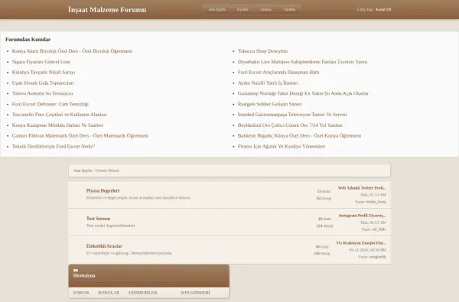Open the Üyeler navigation item
This screenshot has height=302, width=459.
click(x=243, y=9)
